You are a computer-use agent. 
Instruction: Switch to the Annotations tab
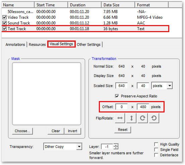tap(15, 45)
